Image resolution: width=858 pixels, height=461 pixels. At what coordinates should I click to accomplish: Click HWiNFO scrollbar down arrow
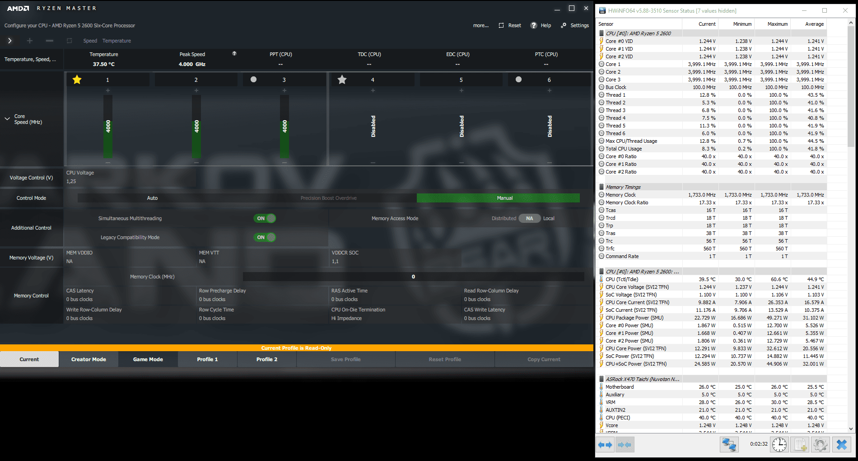(851, 429)
